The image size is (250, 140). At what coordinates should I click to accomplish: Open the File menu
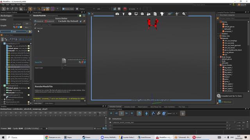pyautogui.click(x=3, y=5)
